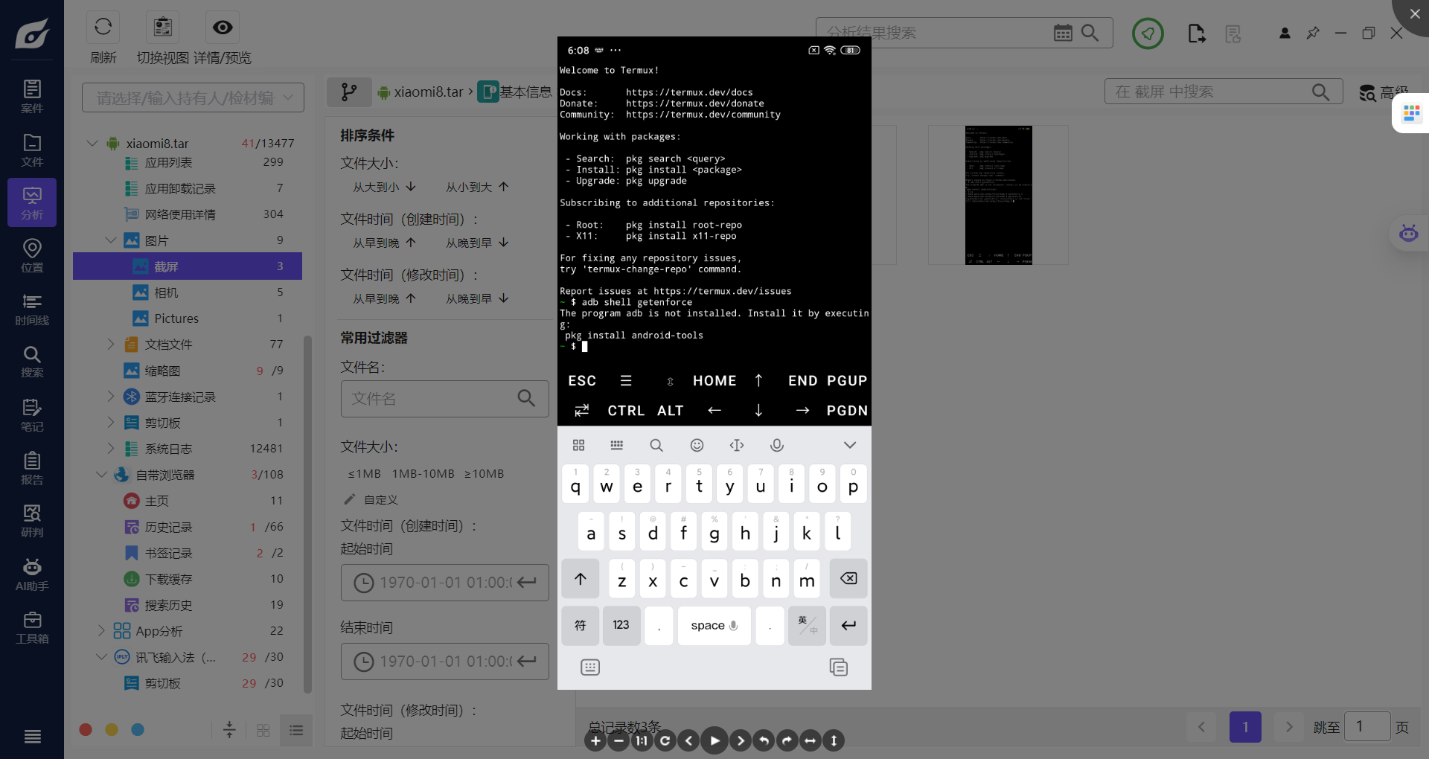Rotate the previewed image with refresh arrow
Viewport: 1429px width, 759px height.
tap(665, 740)
